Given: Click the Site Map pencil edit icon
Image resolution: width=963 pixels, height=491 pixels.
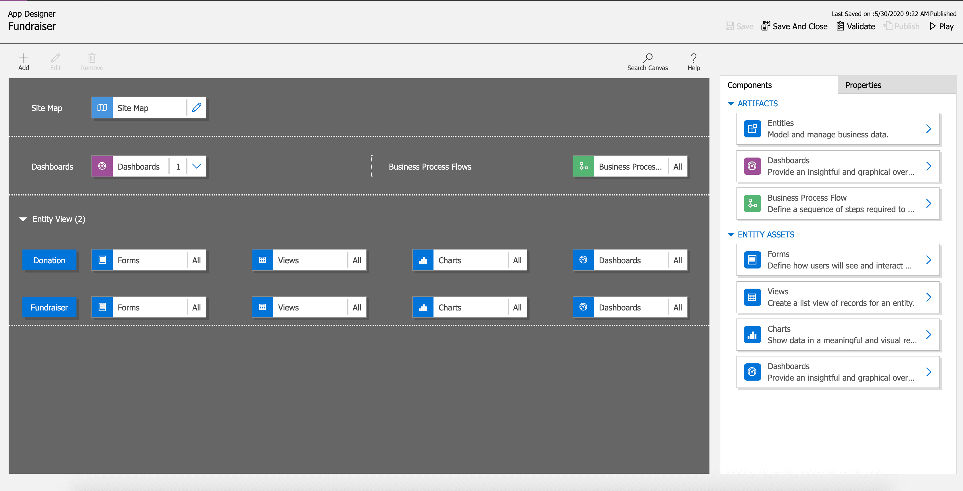Looking at the screenshot, I should point(197,108).
